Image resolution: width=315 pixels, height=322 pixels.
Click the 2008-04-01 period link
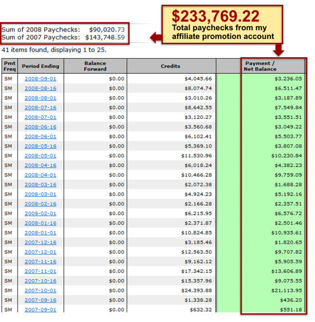[40, 175]
